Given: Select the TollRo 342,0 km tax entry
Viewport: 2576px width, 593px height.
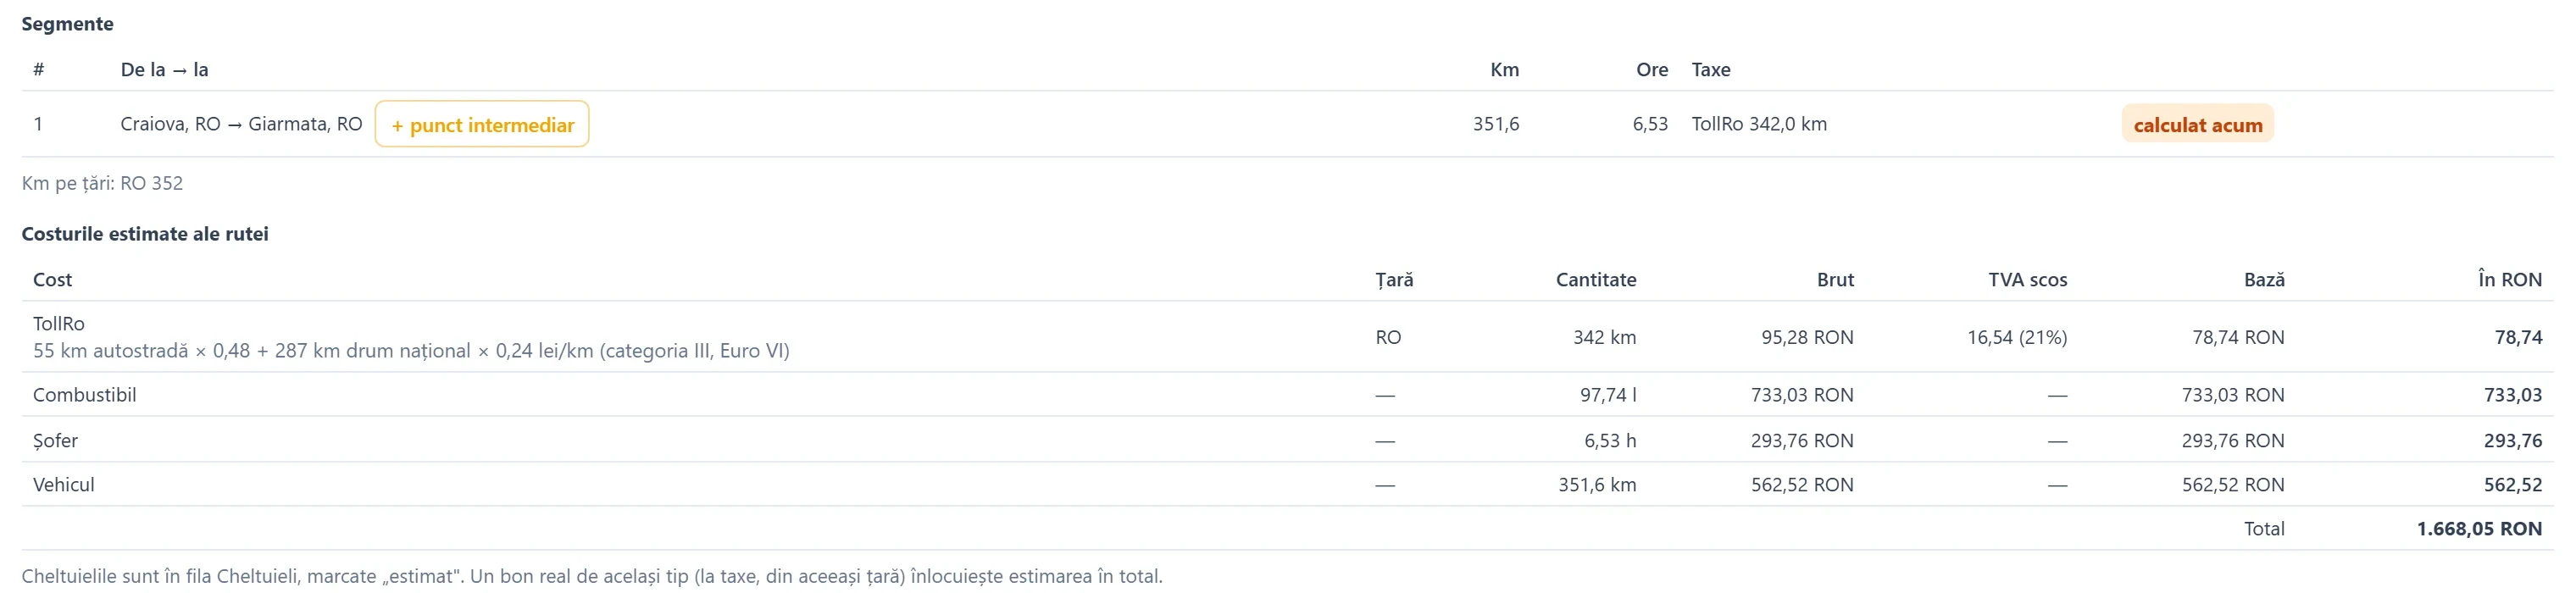Looking at the screenshot, I should 1759,124.
